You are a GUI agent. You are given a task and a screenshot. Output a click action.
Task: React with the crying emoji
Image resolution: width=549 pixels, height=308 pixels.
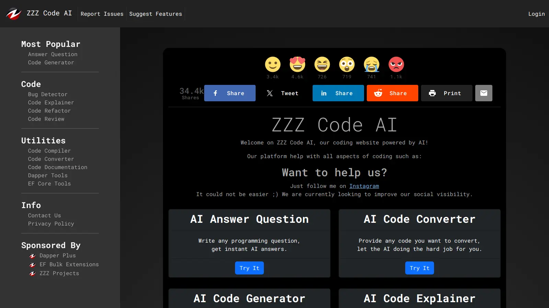(371, 64)
